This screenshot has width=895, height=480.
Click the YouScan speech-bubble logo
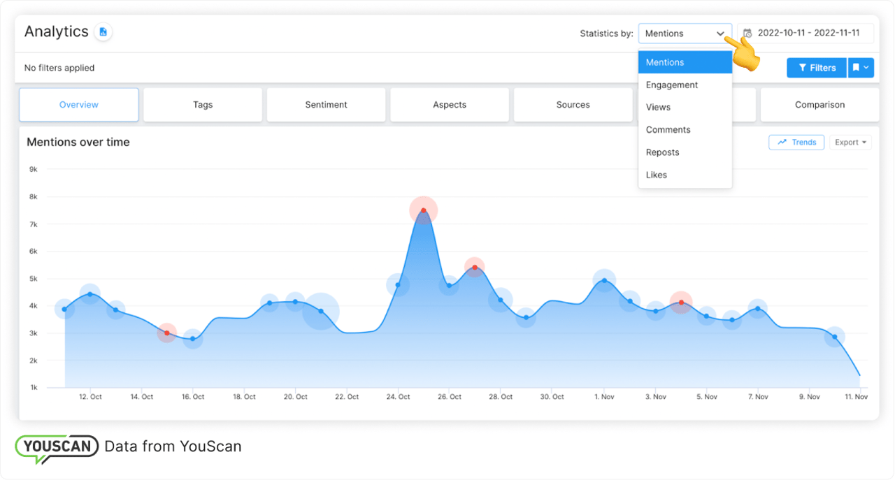(56, 446)
